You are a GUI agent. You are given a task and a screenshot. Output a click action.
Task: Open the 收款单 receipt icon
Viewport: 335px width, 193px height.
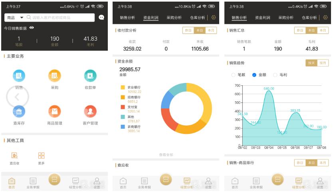[x=90, y=76]
